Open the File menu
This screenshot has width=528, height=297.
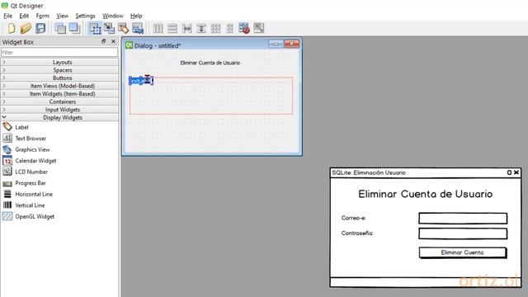pyautogui.click(x=7, y=16)
